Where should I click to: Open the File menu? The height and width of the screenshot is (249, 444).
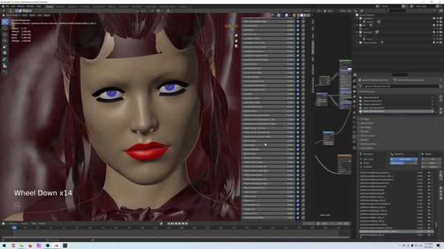pyautogui.click(x=8, y=6)
